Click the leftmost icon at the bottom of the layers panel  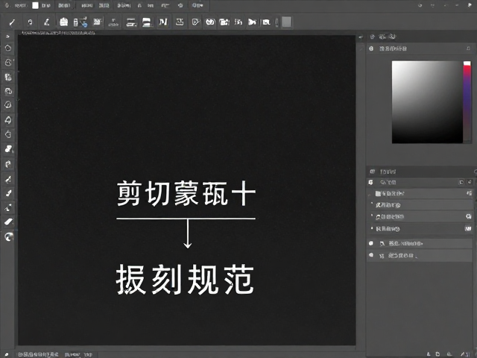point(429,354)
